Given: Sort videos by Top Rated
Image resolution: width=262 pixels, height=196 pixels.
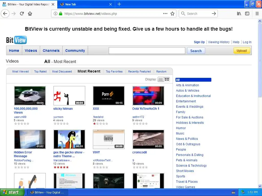Looking at the screenshot, I should tap(40, 71).
